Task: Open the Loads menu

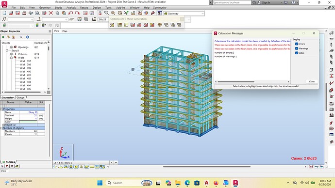Action: coord(58,8)
